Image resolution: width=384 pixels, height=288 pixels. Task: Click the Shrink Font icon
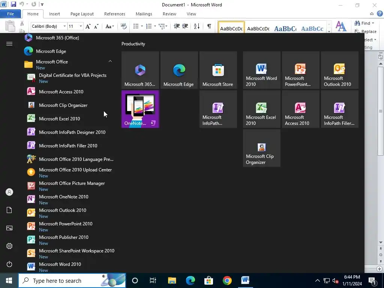click(x=96, y=26)
